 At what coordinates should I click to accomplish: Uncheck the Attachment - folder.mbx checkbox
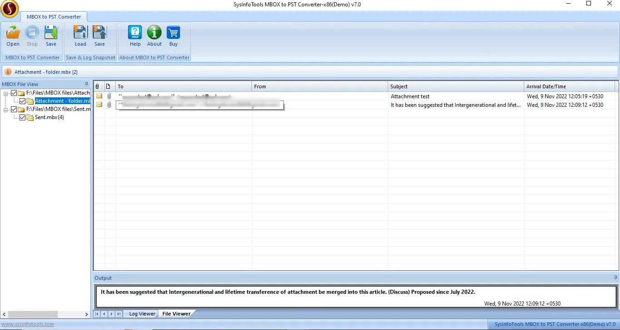click(x=23, y=101)
